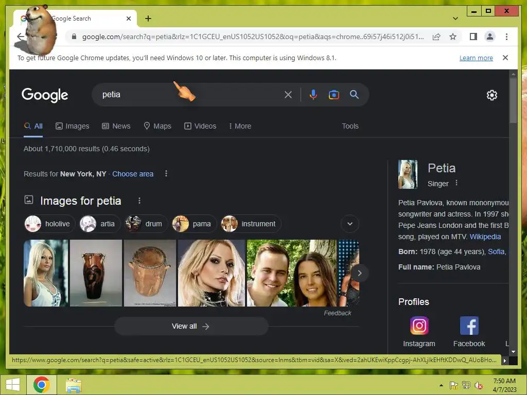The height and width of the screenshot is (395, 527).
Task: Switch to the Images tab
Action: tap(72, 127)
